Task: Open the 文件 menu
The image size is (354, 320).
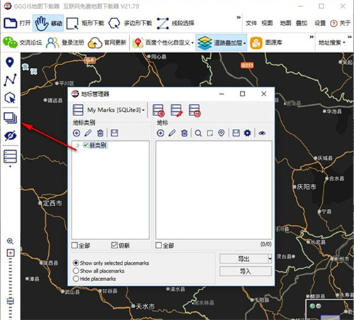Action: (251, 23)
